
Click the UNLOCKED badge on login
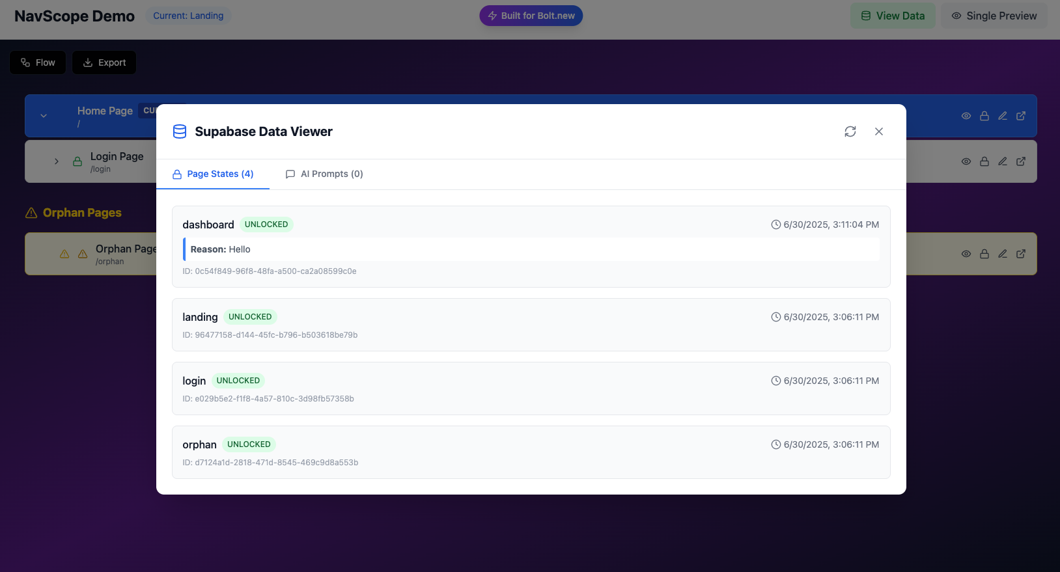(x=238, y=381)
